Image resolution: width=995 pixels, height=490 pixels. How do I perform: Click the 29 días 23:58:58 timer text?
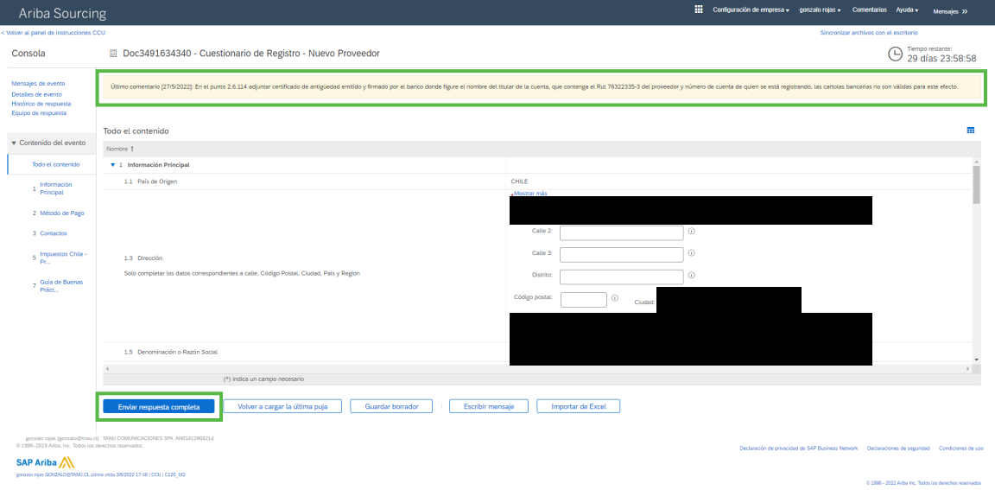click(x=941, y=59)
